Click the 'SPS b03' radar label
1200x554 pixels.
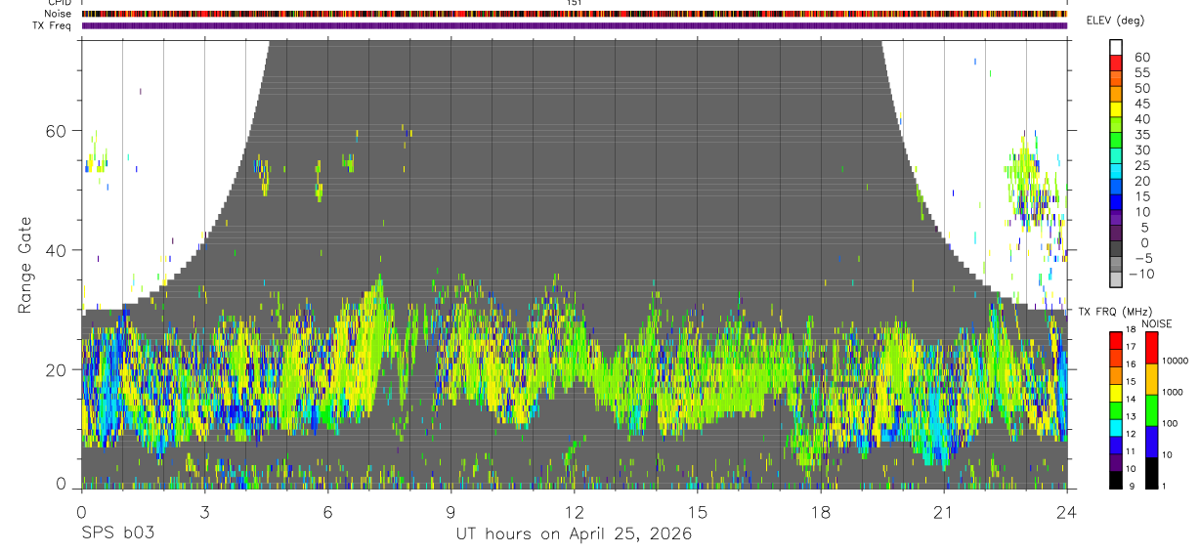tap(116, 534)
